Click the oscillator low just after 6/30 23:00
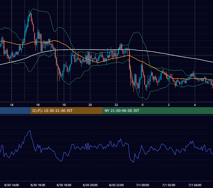Viewport: 213px width, 188px height. (x=133, y=162)
